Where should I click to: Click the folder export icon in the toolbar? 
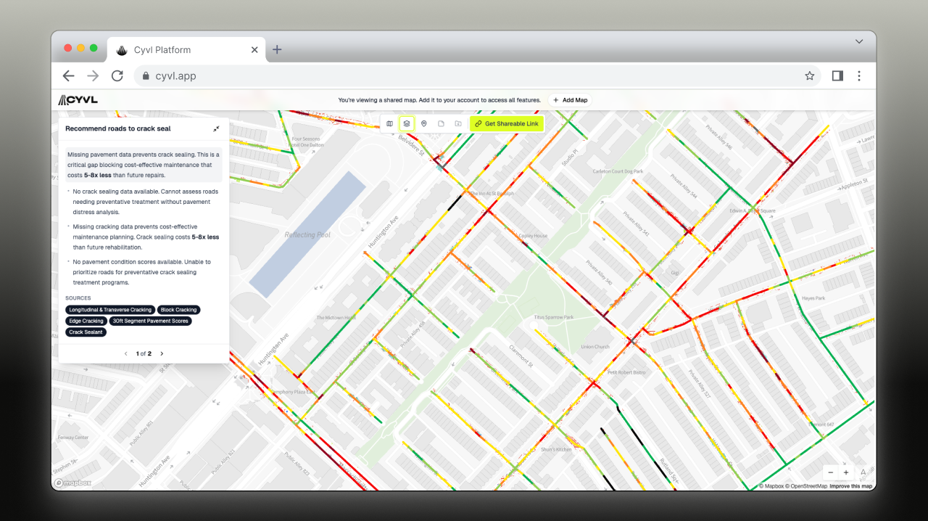(x=457, y=123)
